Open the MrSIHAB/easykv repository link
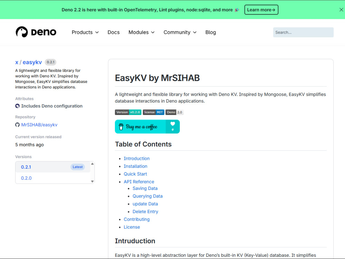The image size is (345, 259). tap(39, 125)
